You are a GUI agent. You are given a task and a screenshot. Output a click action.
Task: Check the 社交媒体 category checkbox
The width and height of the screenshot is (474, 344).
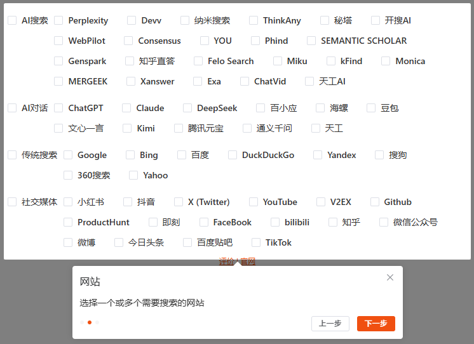click(12, 202)
